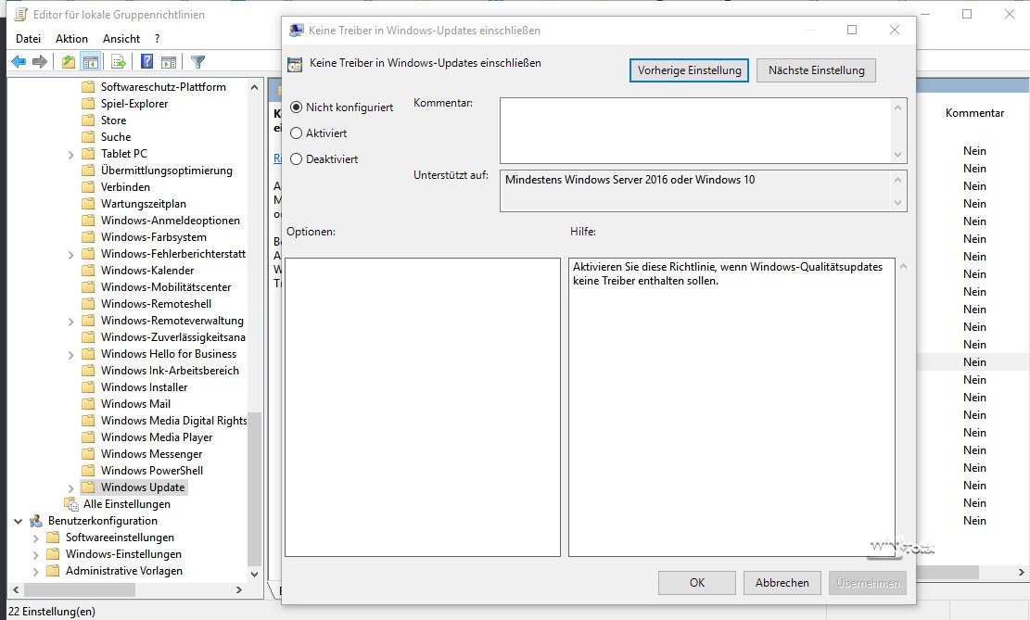The width and height of the screenshot is (1030, 620).
Task: Click the Windows PowerShell folder icon
Action: tap(88, 470)
